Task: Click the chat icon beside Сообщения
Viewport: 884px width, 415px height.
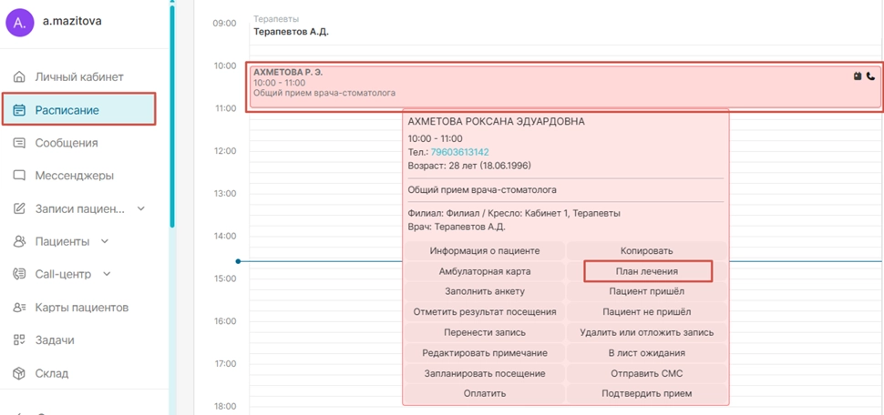Action: click(19, 143)
